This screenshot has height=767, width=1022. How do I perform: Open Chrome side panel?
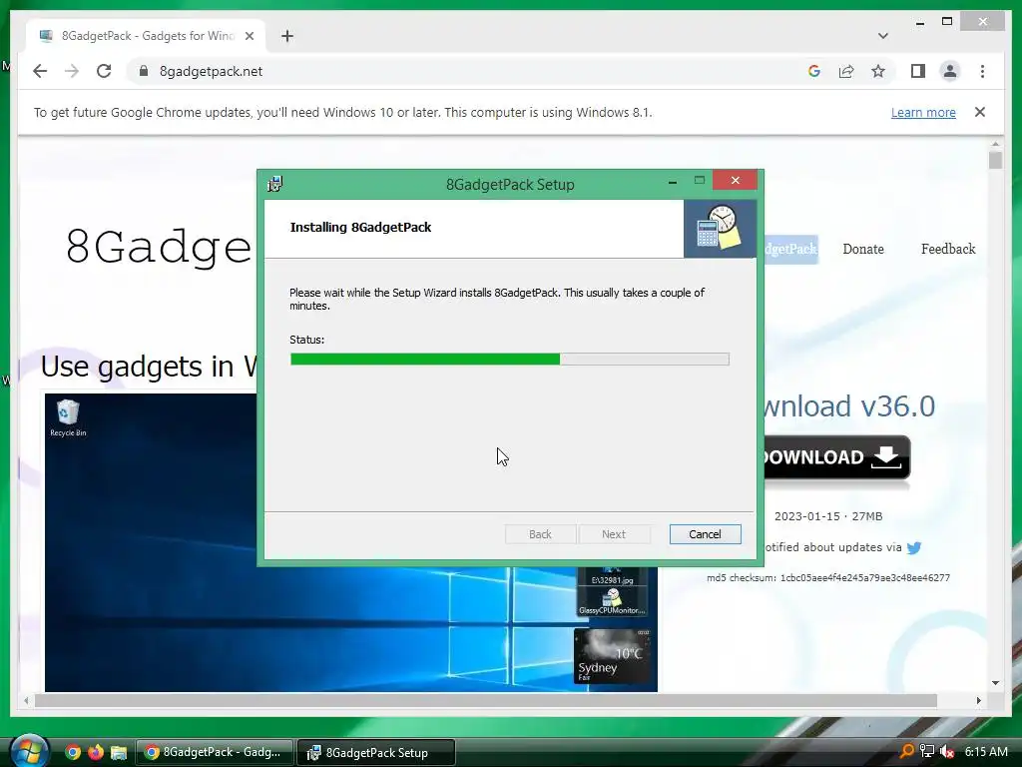coord(918,71)
